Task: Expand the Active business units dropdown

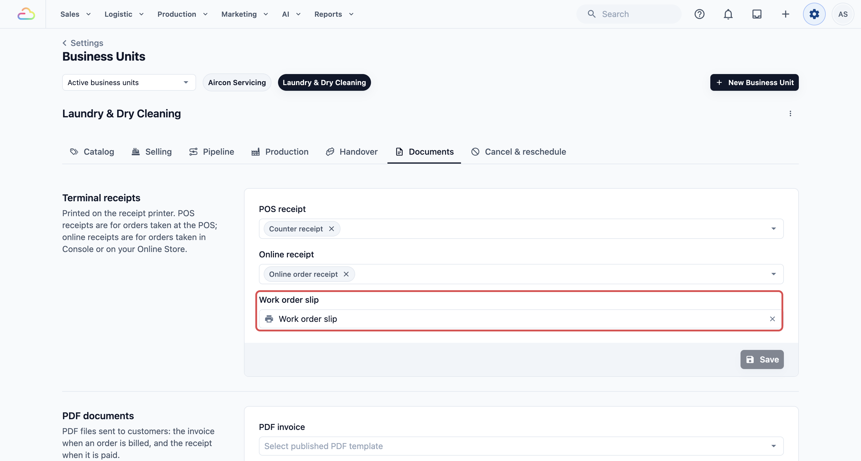Action: click(x=129, y=82)
